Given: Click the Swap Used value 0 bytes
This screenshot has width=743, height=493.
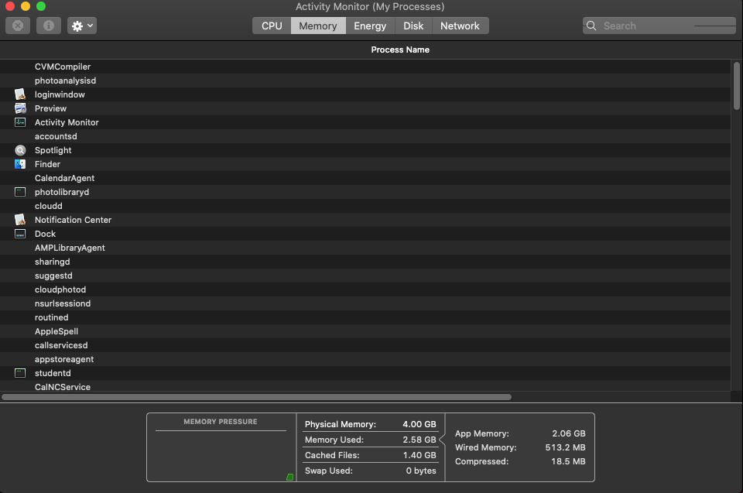Looking at the screenshot, I should pyautogui.click(x=421, y=471).
